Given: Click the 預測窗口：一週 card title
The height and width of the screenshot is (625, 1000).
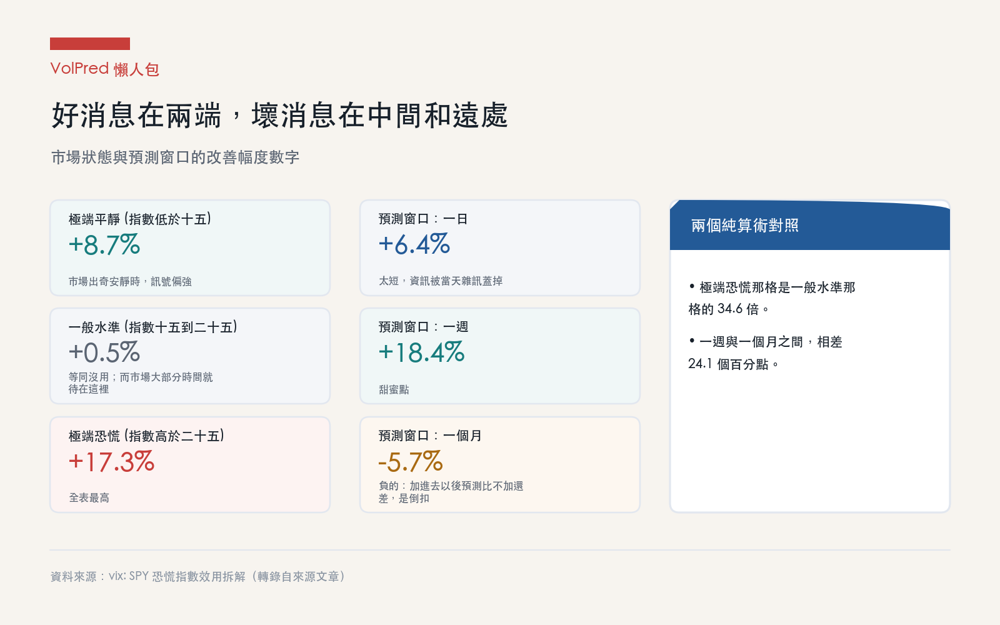Looking at the screenshot, I should 423,327.
